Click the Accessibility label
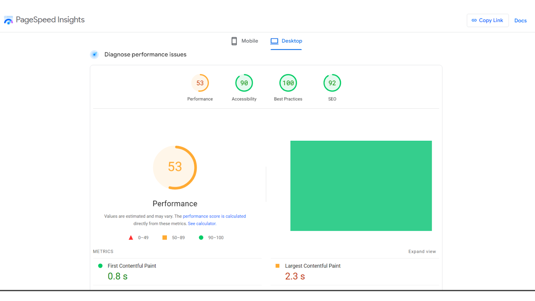 [244, 99]
